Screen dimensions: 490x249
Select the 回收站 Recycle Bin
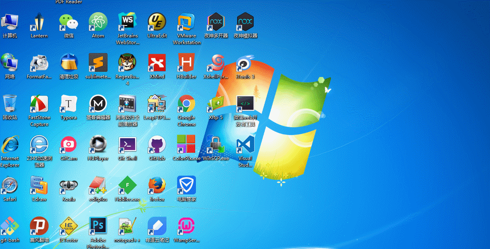click(x=10, y=104)
